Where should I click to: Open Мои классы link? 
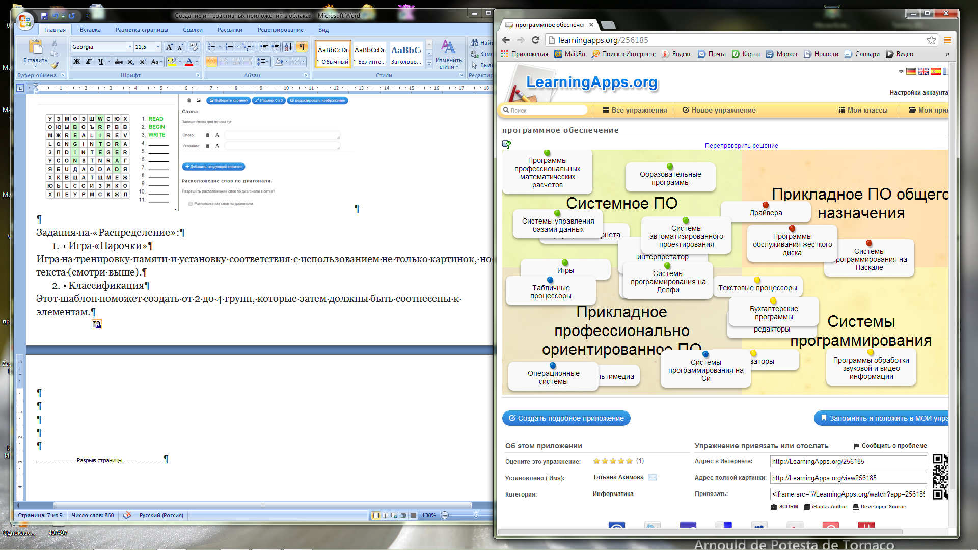point(863,110)
